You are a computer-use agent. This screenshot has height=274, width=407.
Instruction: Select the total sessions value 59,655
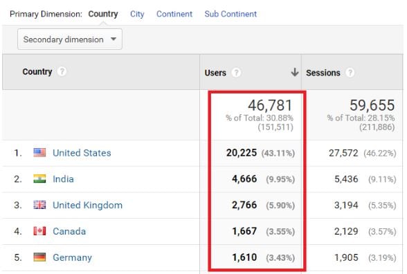372,105
